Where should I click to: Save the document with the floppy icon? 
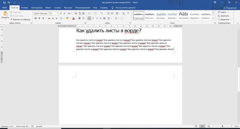tap(4, 2)
